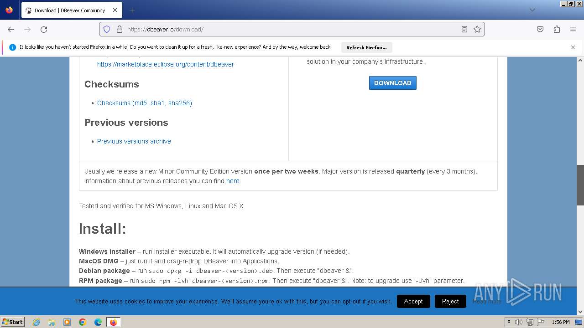Click the address bar URL field

click(292, 29)
